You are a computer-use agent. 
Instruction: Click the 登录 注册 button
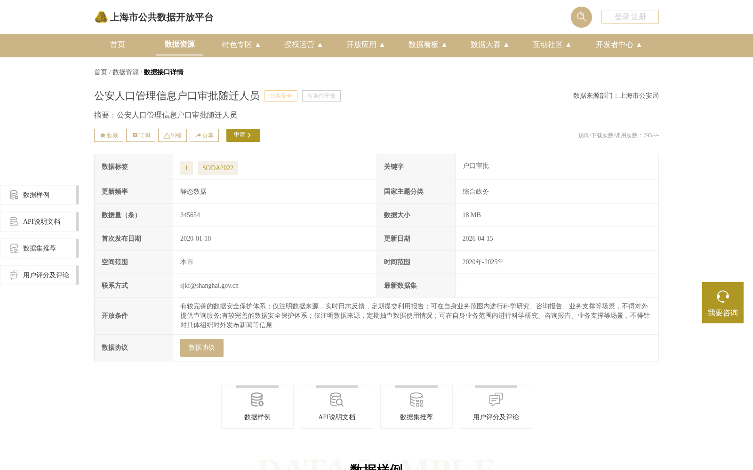pos(630,17)
